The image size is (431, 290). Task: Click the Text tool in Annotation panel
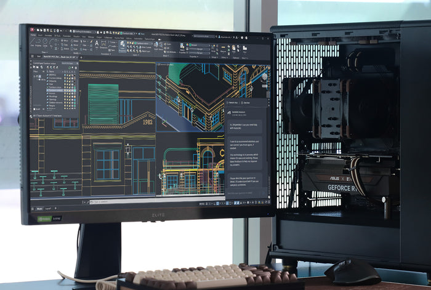97,44
